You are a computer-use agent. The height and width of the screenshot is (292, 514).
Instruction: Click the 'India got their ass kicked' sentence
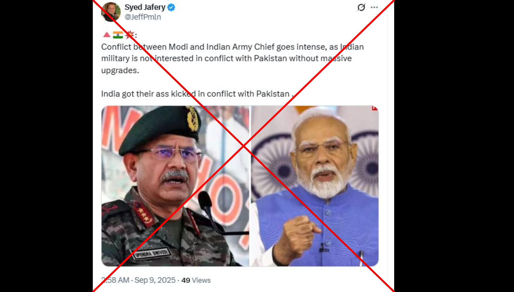point(197,94)
